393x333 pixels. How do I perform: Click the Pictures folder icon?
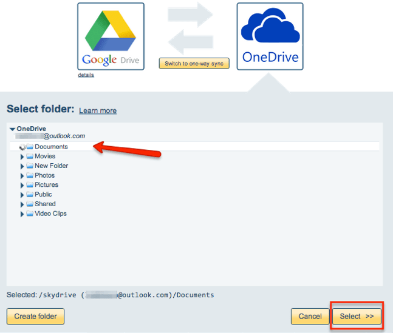click(x=30, y=184)
